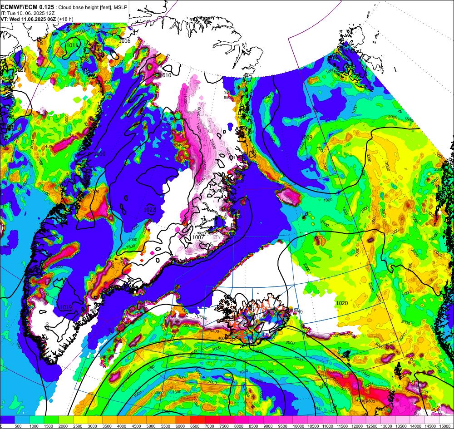The height and width of the screenshot is (429, 454).
Task: Click the legend swatch between 9000 and 9500
Action: pyautogui.click(x=271, y=420)
